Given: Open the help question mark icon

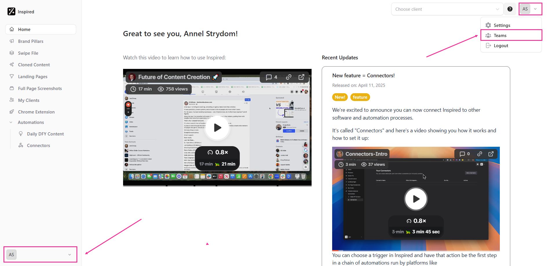Looking at the screenshot, I should coord(510,9).
